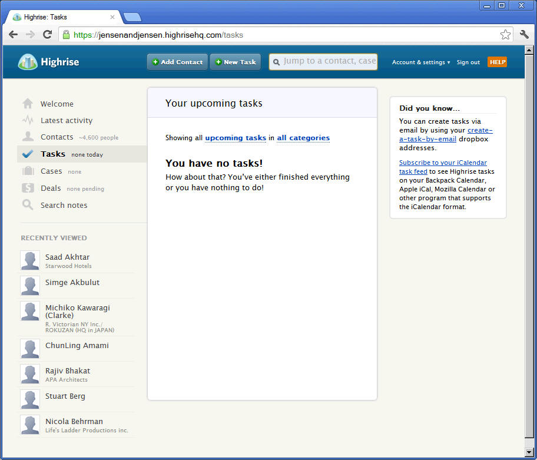
Task: Open ChunLing Amami's avatar
Action: click(x=30, y=349)
